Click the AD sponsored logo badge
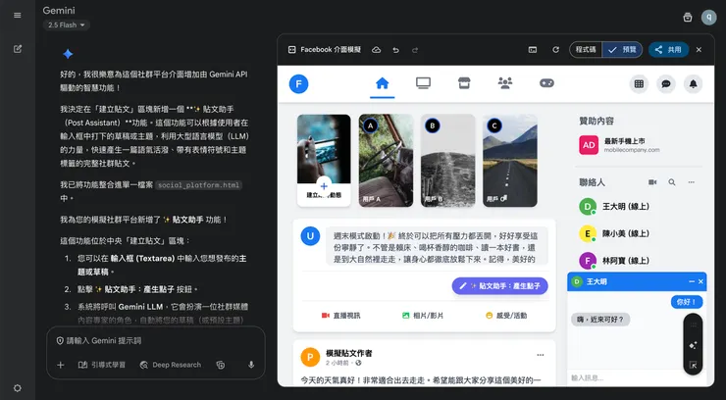This screenshot has height=400, width=726. [589, 145]
